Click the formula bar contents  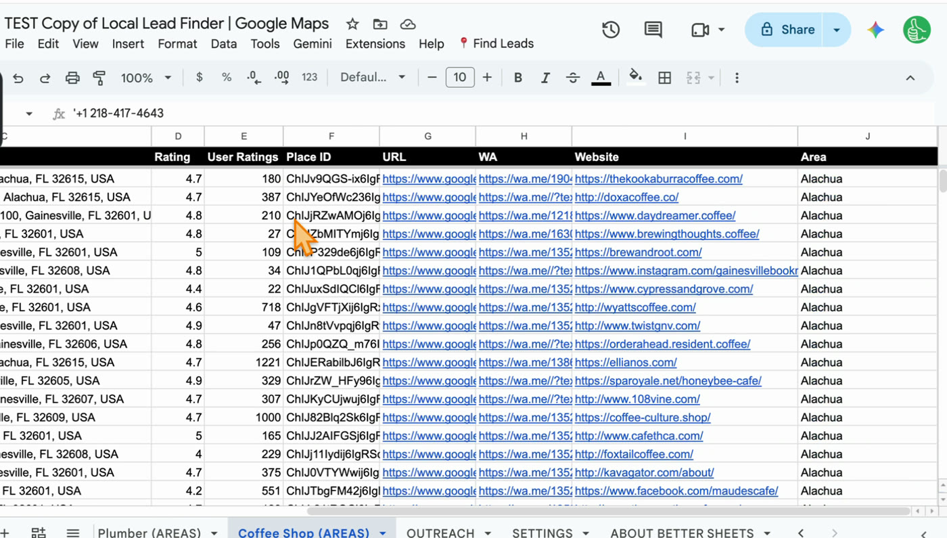[118, 113]
